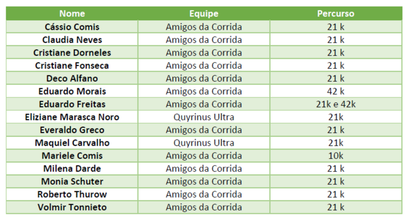This screenshot has height=220, width=410.
Task: Select the 21k e 42k cell
Action: pyautogui.click(x=336, y=104)
